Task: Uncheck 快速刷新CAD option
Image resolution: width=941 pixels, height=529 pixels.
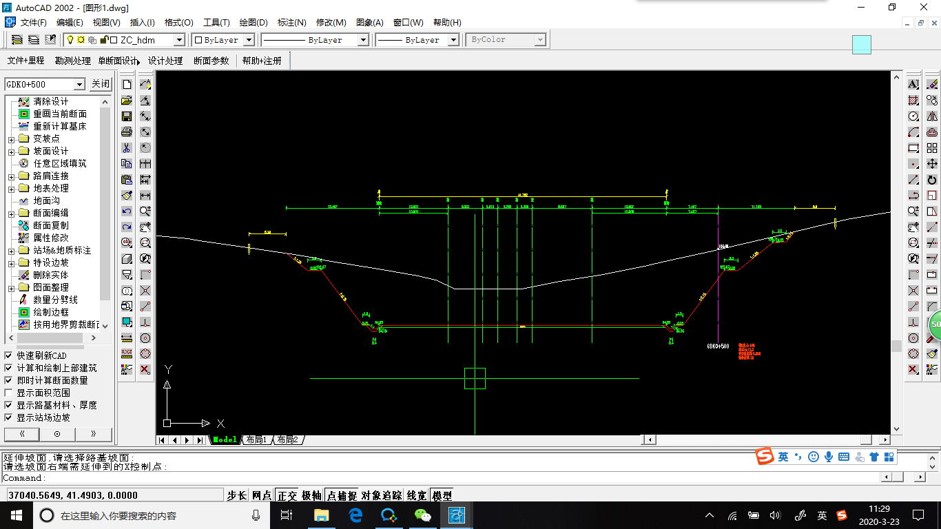Action: click(9, 355)
